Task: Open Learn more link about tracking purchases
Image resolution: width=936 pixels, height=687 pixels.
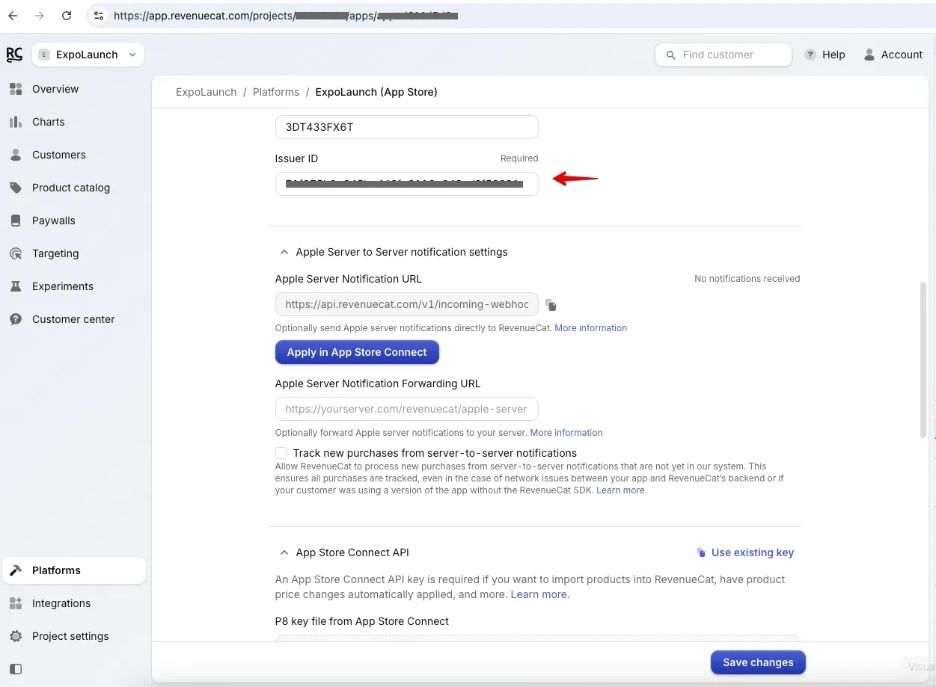Action: tap(621, 490)
